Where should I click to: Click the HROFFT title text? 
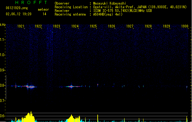(x=31, y=2)
